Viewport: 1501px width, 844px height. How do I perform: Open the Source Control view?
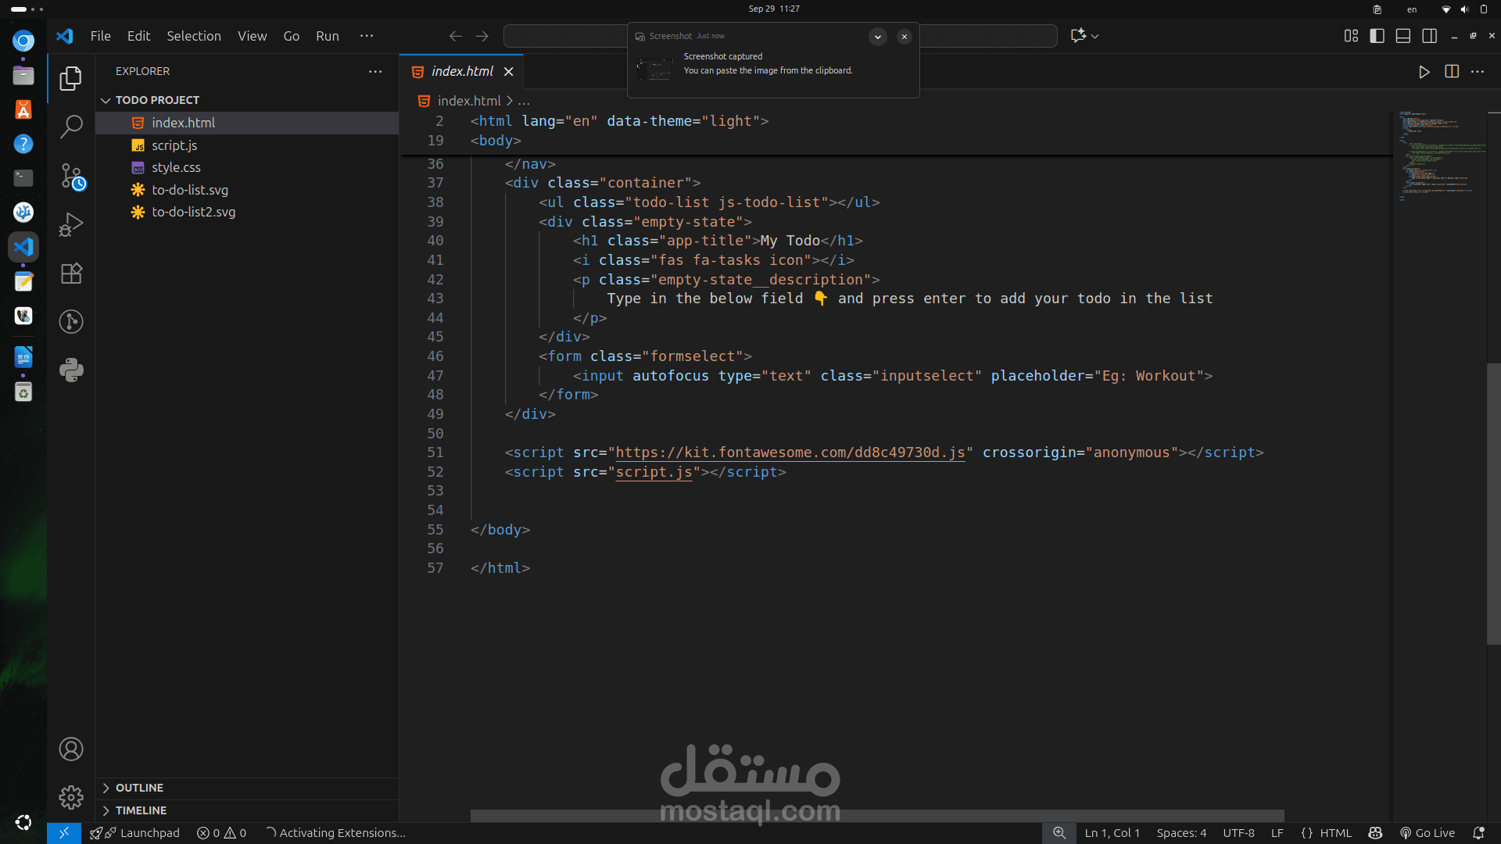pyautogui.click(x=71, y=176)
